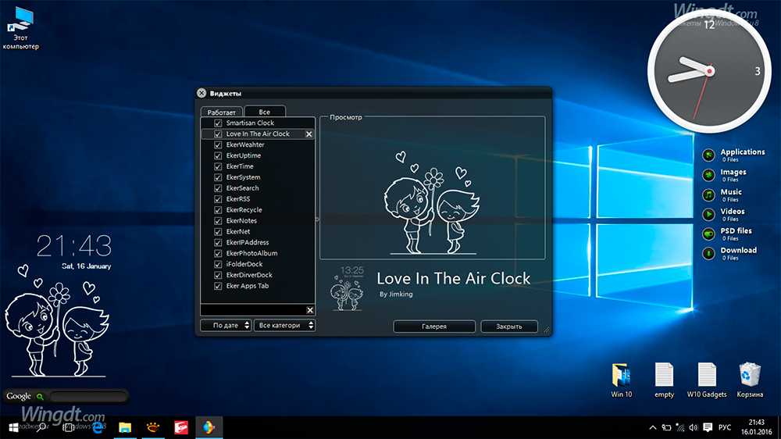The width and height of the screenshot is (781, 439).
Task: Disable the iFolderDock widget checkbox
Action: tap(218, 265)
